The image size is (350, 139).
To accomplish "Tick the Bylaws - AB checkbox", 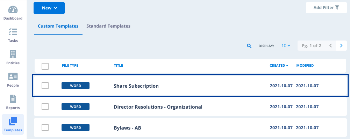I will click(x=45, y=127).
